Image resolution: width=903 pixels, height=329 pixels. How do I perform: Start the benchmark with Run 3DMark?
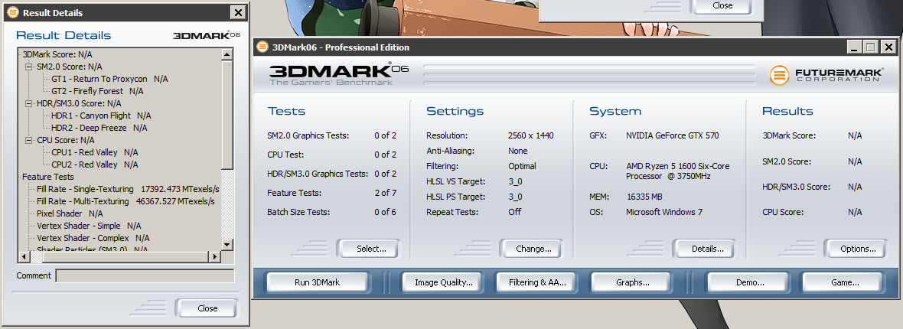pos(317,282)
